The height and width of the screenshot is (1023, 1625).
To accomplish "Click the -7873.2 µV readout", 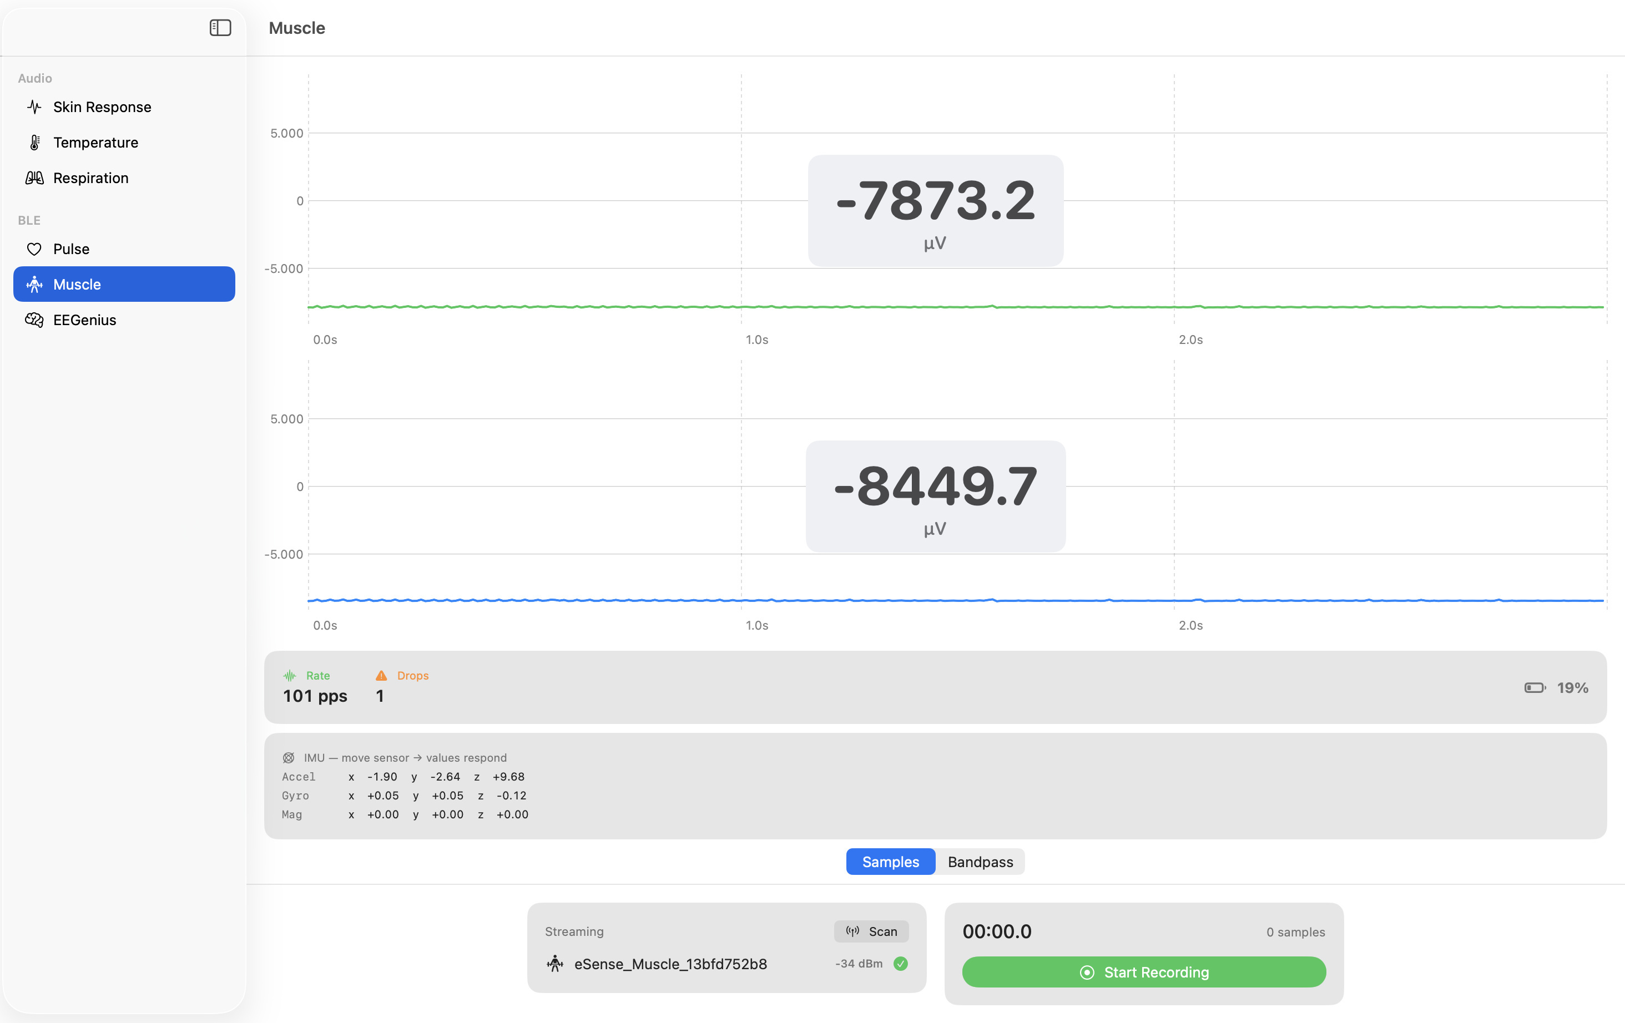I will (935, 210).
